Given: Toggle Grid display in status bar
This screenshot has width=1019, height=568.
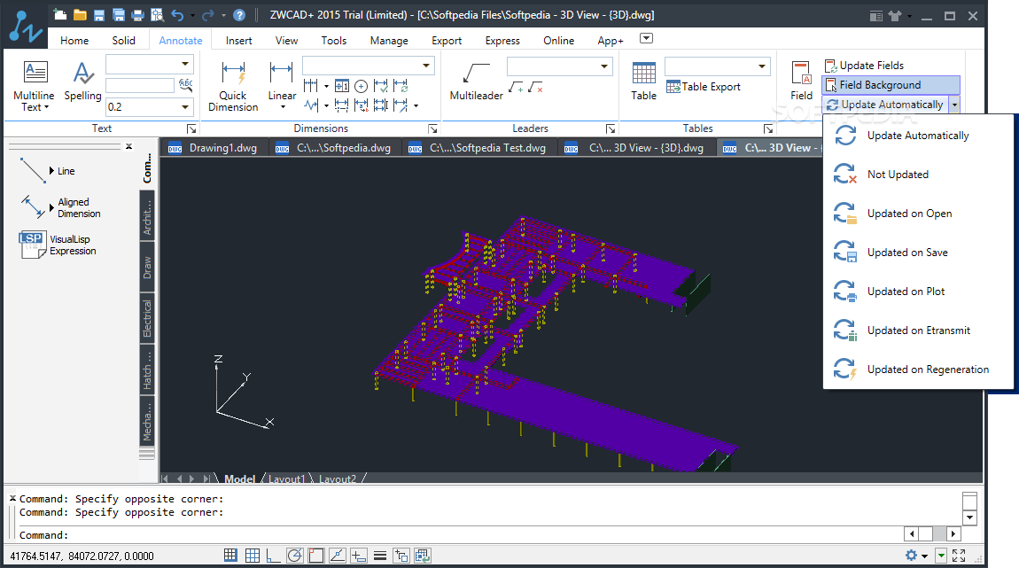Looking at the screenshot, I should pos(253,555).
